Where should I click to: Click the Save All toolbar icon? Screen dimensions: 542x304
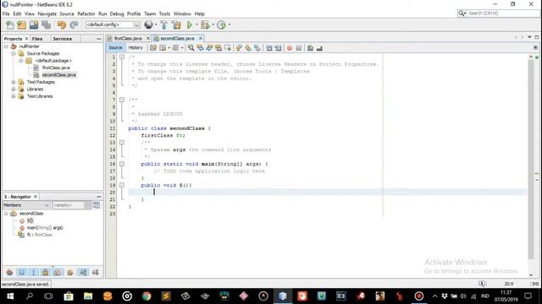(46, 24)
